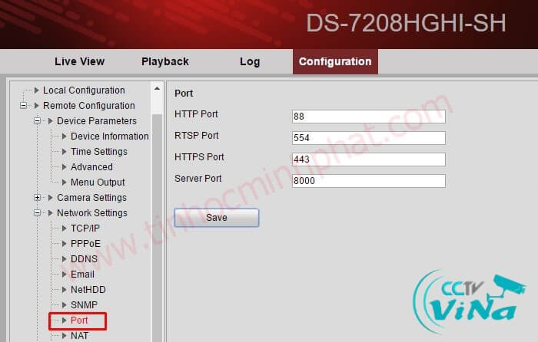Click the arrow icon beside Local Configuration
The height and width of the screenshot is (342, 538).
[x=36, y=90]
